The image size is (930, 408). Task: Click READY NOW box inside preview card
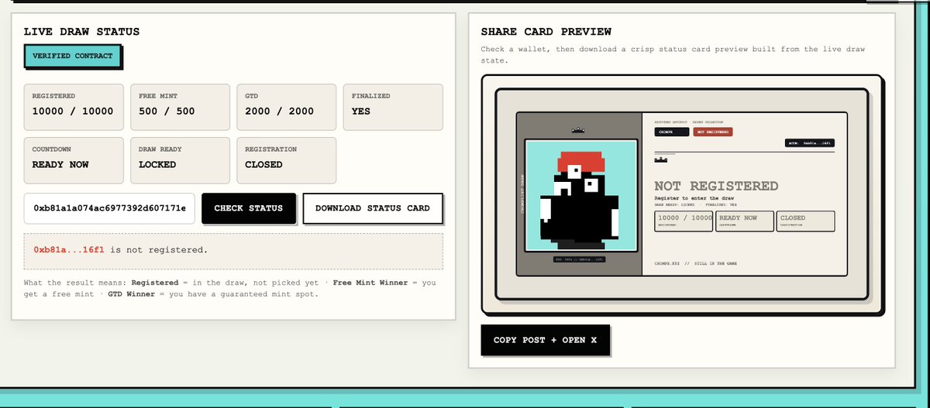pyautogui.click(x=746, y=221)
